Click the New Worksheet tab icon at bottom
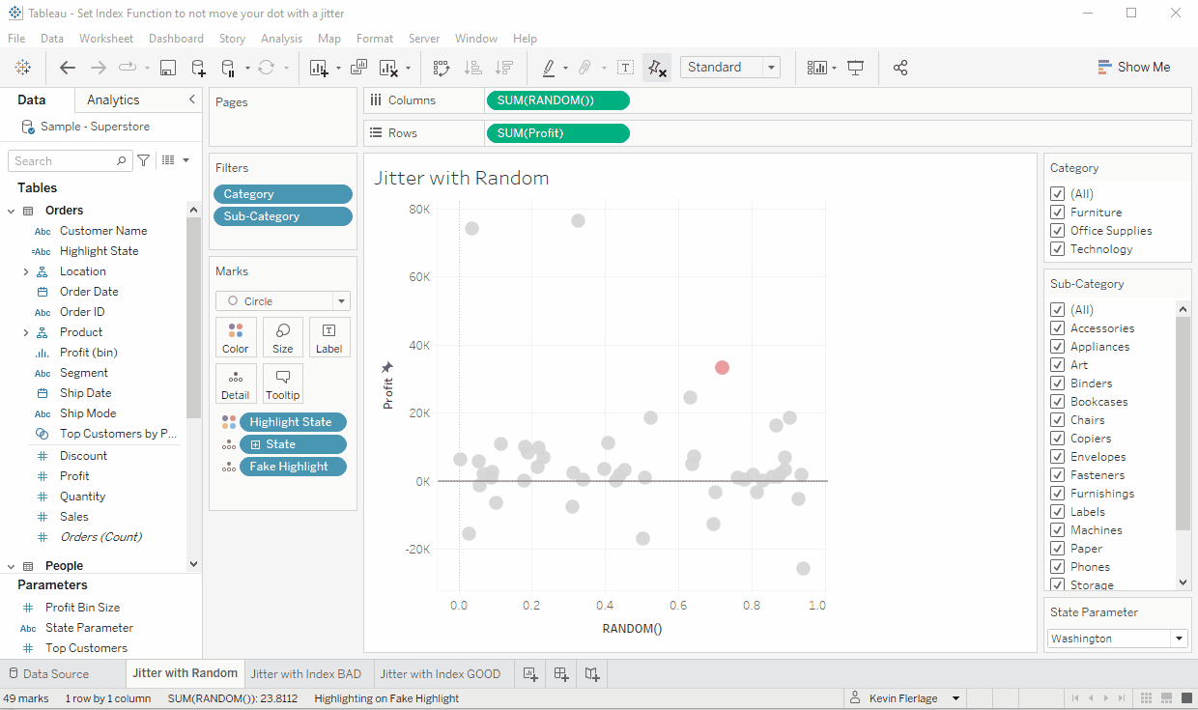The height and width of the screenshot is (710, 1198). coord(530,674)
